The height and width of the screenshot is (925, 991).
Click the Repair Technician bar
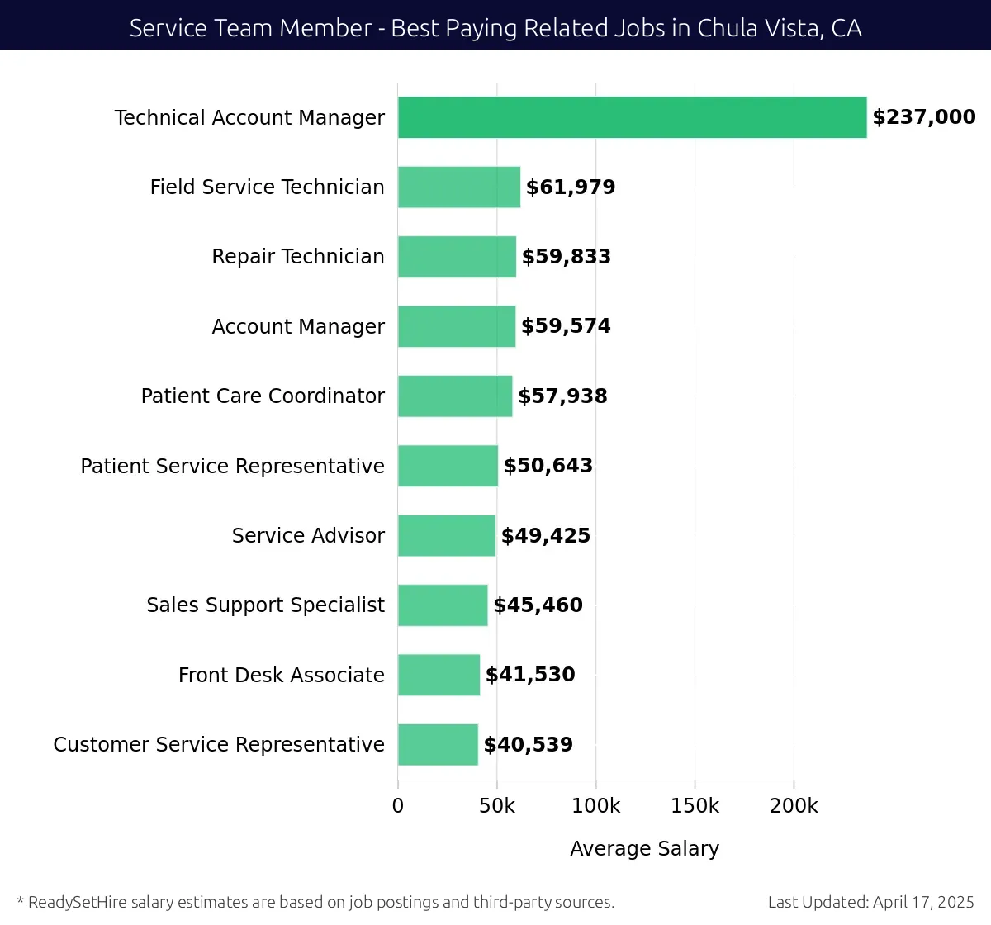pos(457,257)
